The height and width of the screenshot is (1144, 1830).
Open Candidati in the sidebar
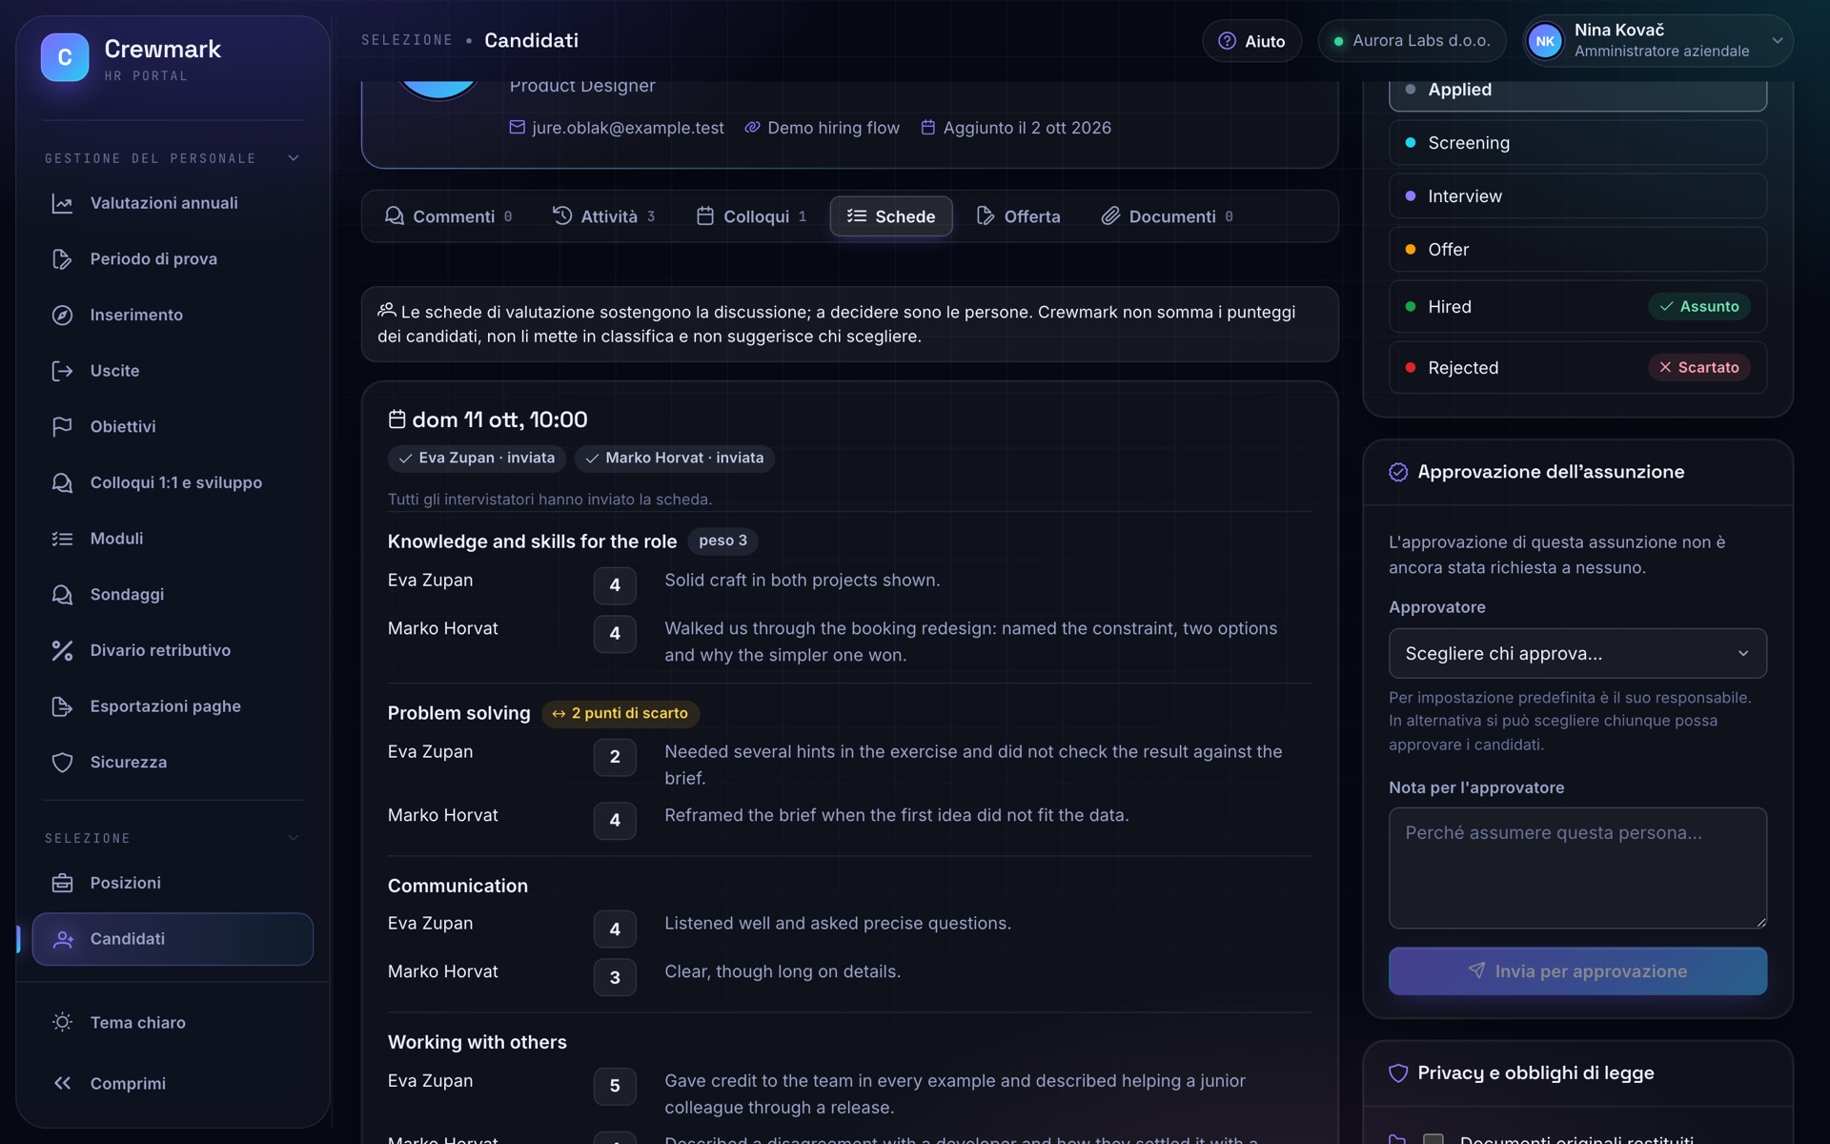[x=173, y=939]
